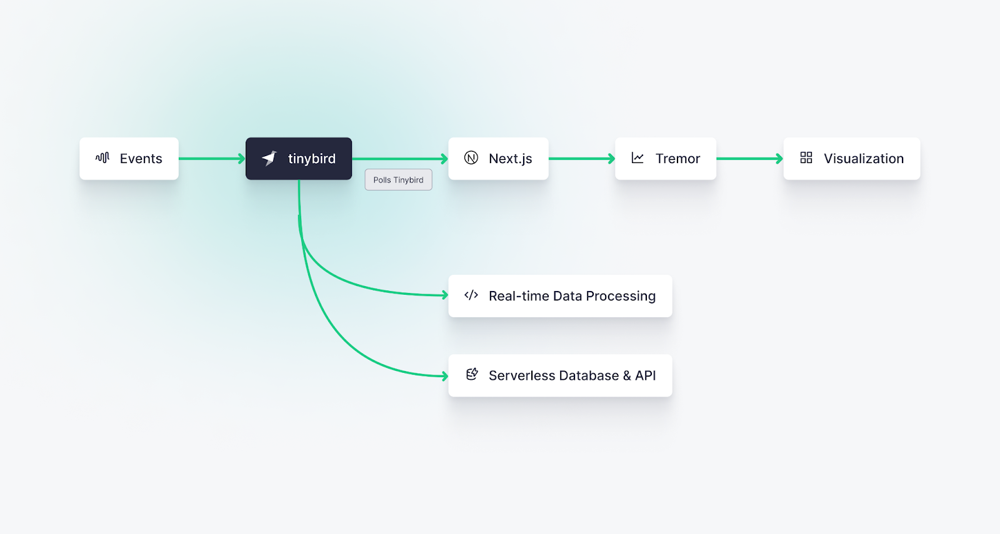
Task: Click the Next.js circular N logo
Action: (x=471, y=158)
